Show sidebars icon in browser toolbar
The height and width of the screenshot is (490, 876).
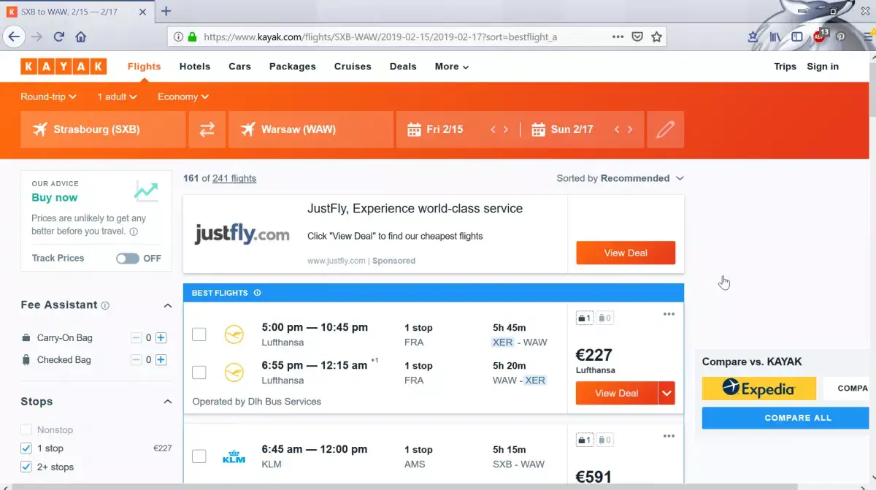pos(797,37)
